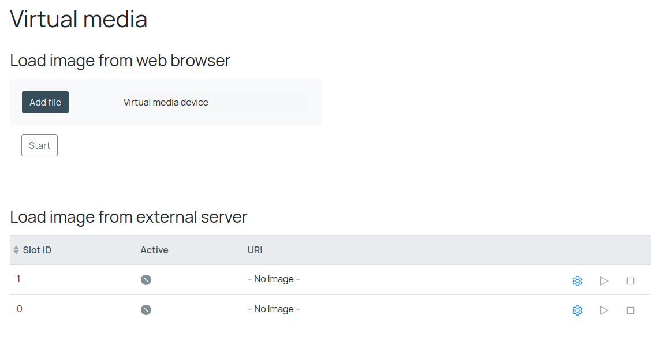
Task: Click stop icon for slot 0
Action: point(631,310)
